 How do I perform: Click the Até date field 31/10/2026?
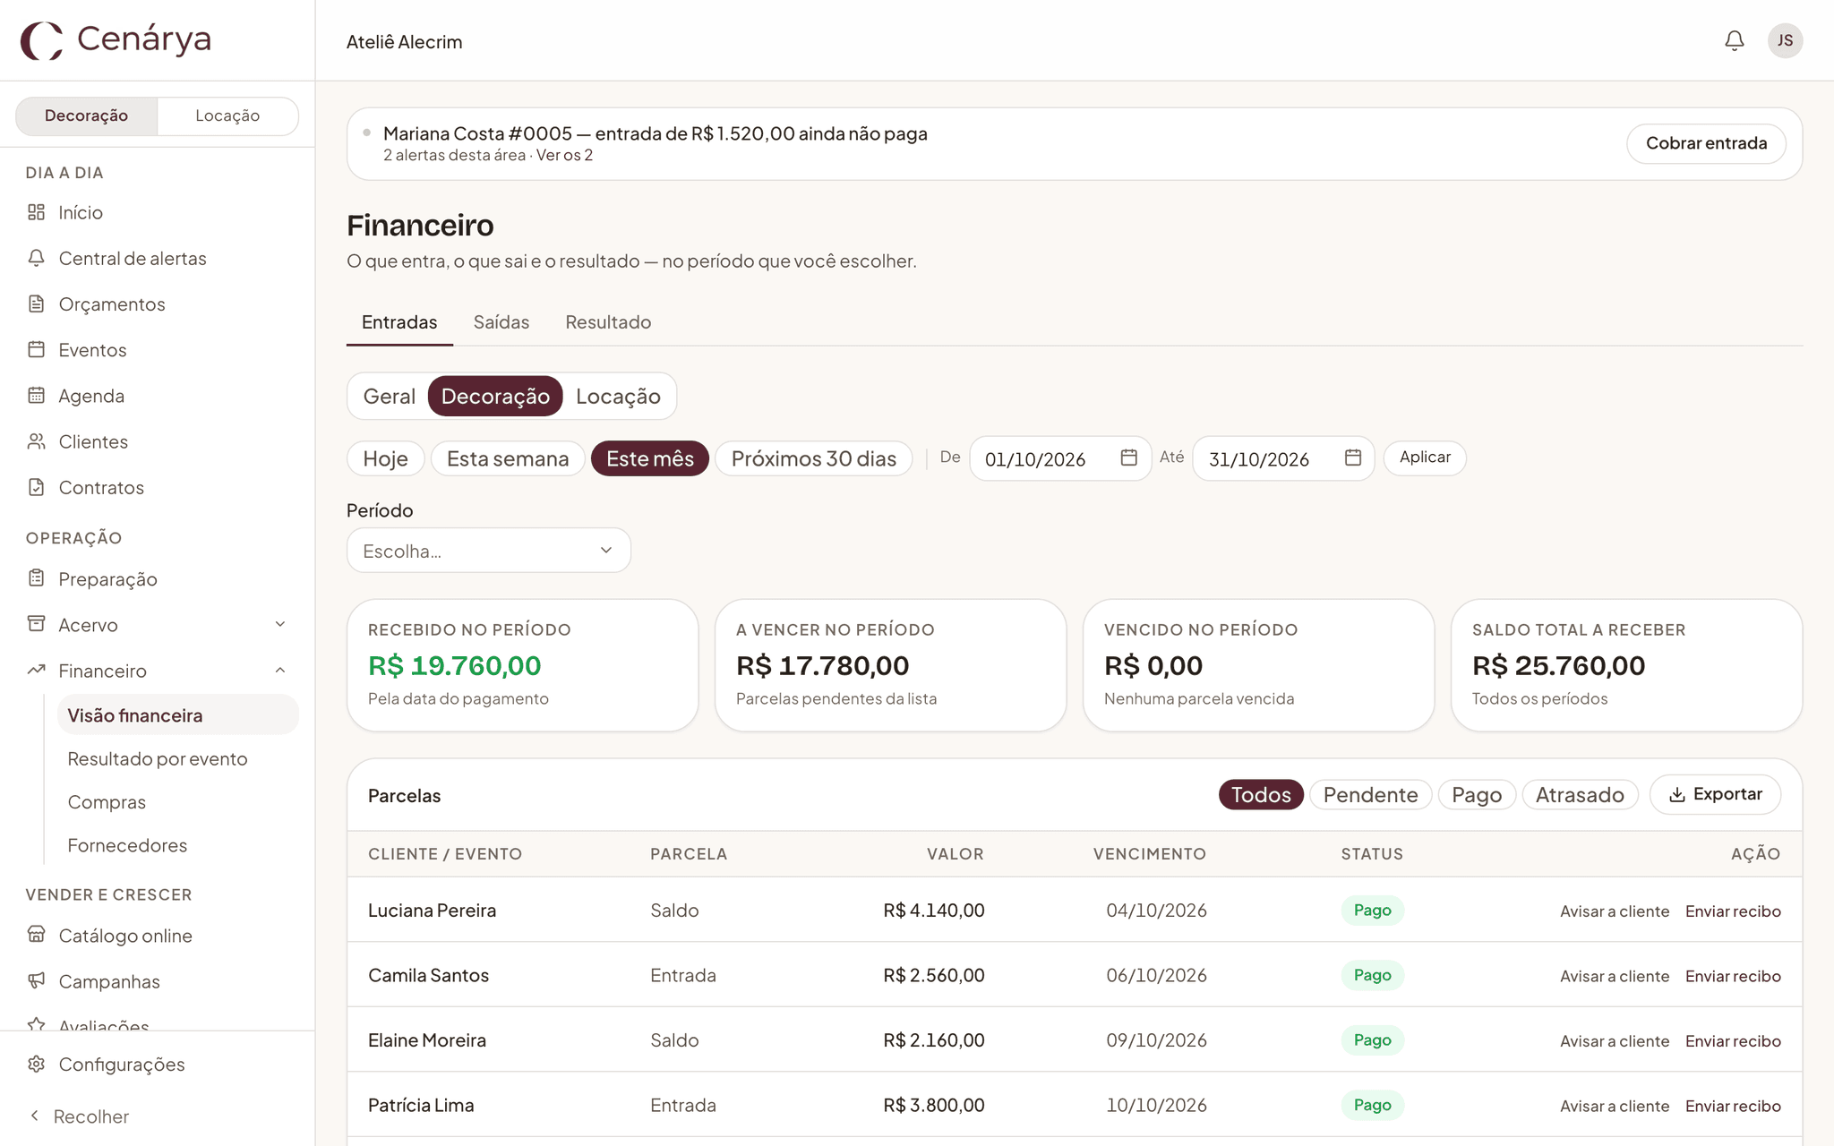tap(1283, 458)
